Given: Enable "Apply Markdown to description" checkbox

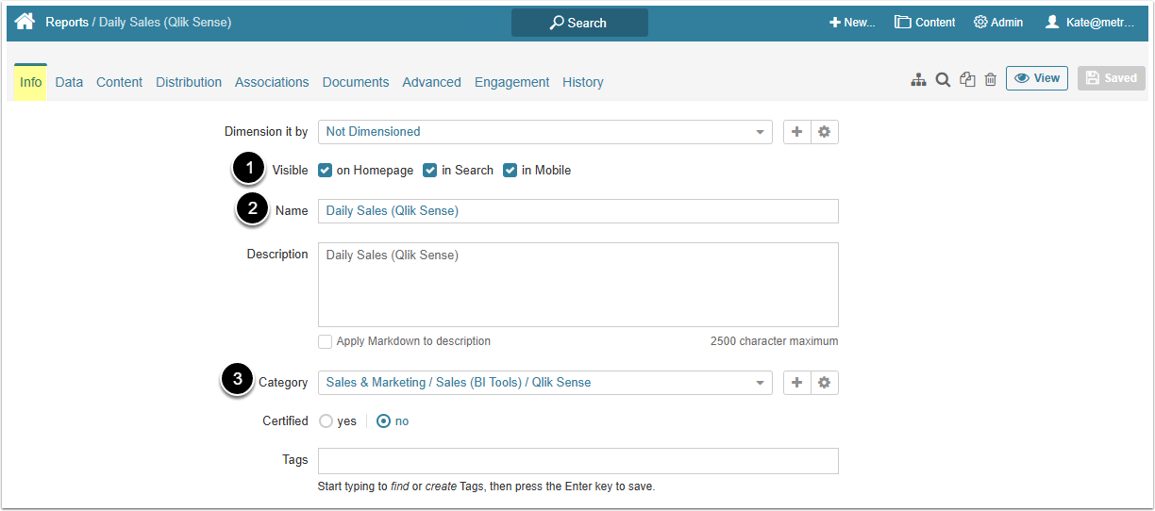Looking at the screenshot, I should tap(326, 341).
